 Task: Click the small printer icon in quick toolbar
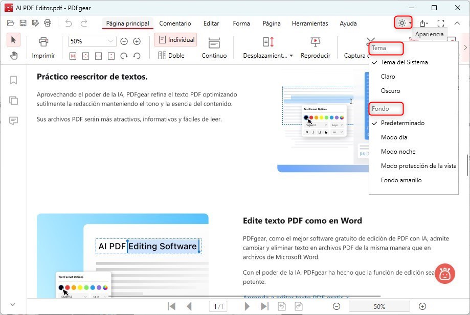point(48,23)
